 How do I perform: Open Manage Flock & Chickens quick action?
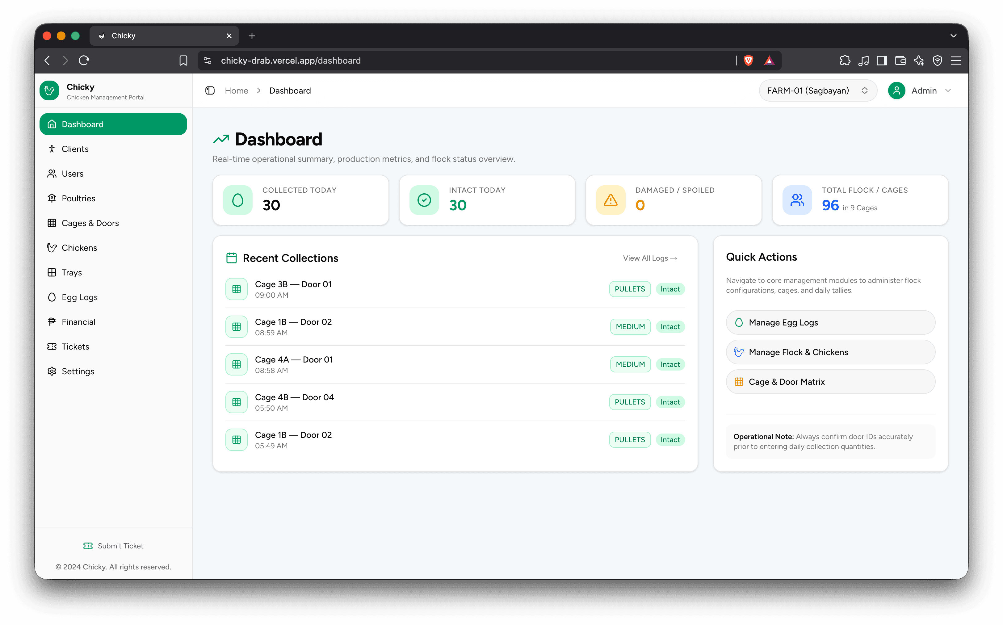pos(830,352)
